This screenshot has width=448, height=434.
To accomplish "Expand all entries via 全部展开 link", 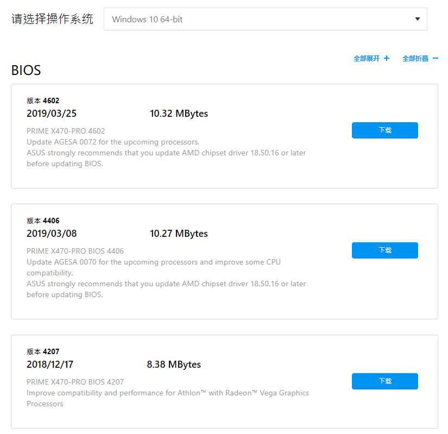I will (367, 59).
